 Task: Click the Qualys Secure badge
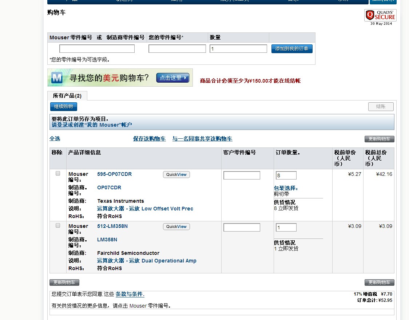[x=380, y=15]
